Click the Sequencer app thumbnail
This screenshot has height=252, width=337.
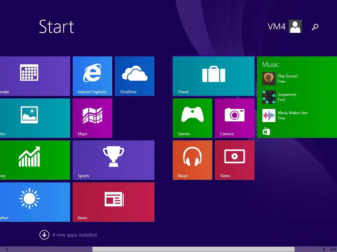269,97
